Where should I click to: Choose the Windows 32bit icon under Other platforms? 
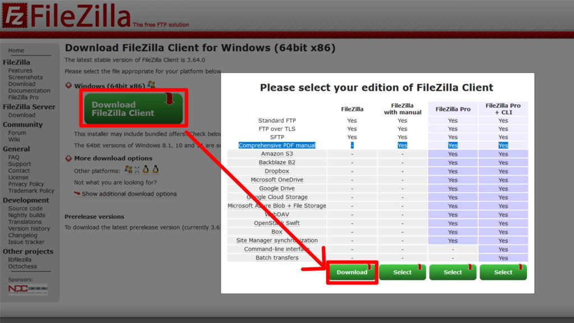pyautogui.click(x=128, y=169)
